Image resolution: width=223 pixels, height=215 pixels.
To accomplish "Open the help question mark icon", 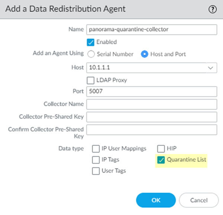I will coord(213,10).
